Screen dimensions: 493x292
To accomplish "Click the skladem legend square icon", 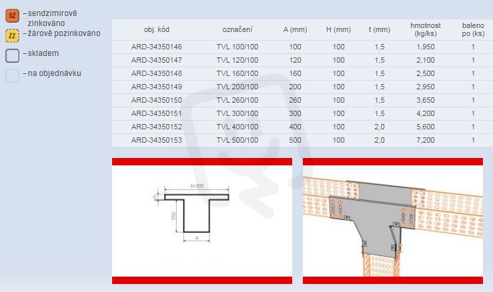I will click(x=12, y=55).
